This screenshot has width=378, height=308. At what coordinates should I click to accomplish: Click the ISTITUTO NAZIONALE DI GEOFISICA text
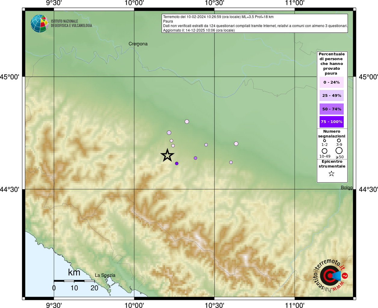pyautogui.click(x=71, y=23)
